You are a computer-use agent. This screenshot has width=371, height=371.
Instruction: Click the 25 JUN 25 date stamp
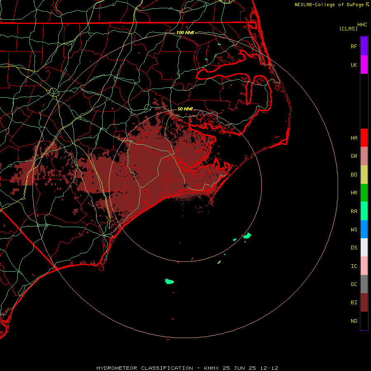point(240,368)
